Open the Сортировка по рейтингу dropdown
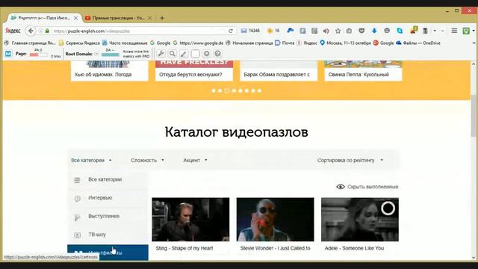478x269 pixels. click(x=350, y=160)
